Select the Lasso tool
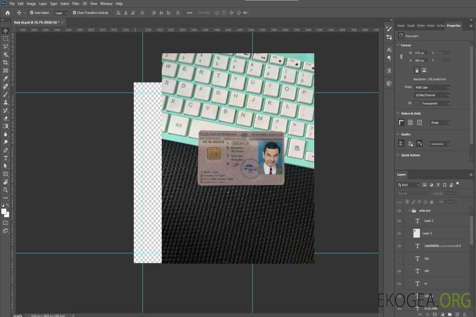The image size is (476, 317). click(5, 46)
